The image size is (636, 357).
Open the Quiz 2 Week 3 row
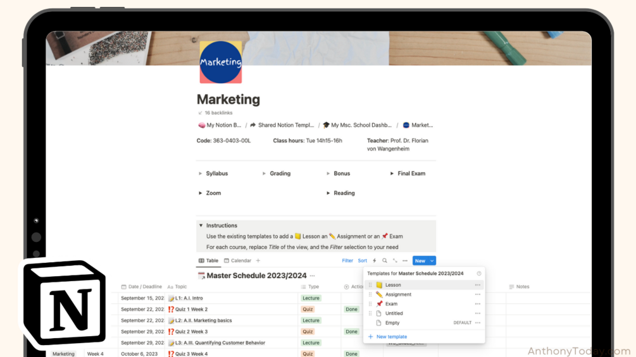pyautogui.click(x=191, y=332)
